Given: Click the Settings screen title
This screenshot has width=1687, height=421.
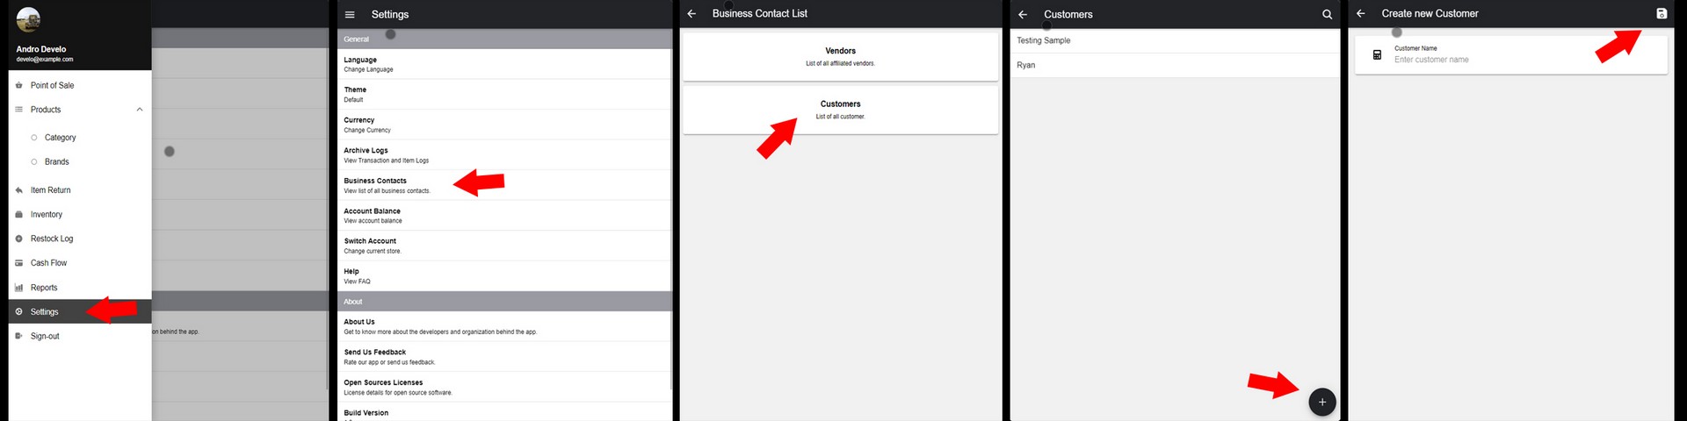Looking at the screenshot, I should pyautogui.click(x=390, y=14).
